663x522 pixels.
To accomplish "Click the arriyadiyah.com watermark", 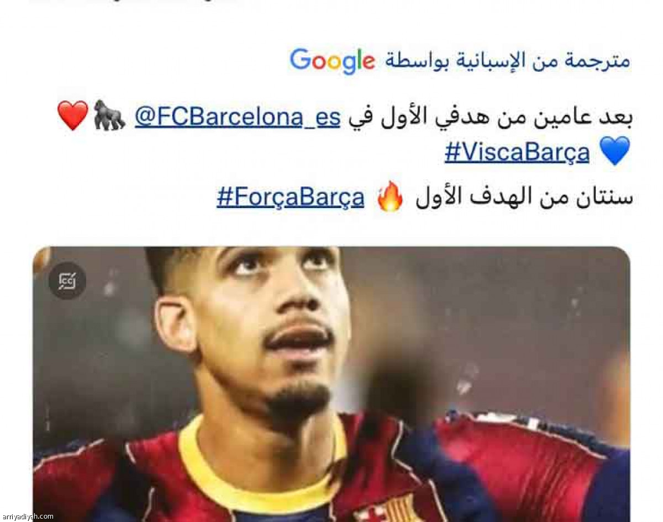I will point(28,517).
